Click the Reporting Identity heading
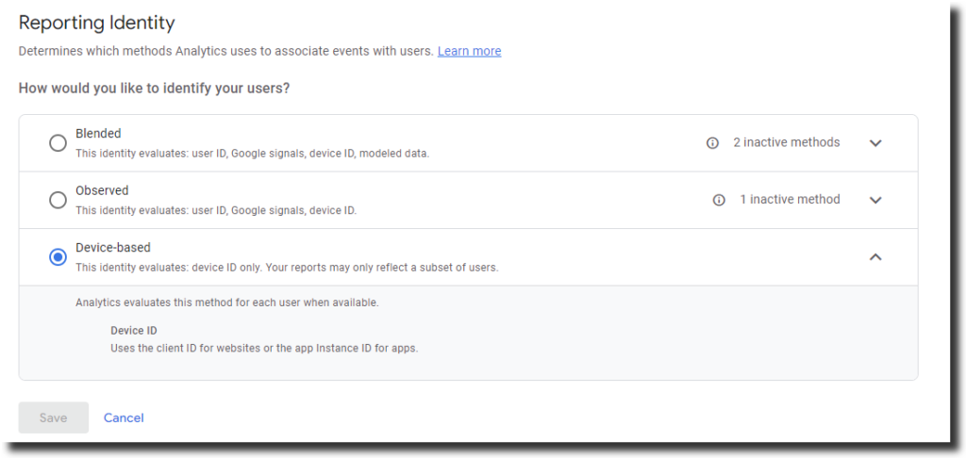Screen dimensions: 966x458 pyautogui.click(x=97, y=23)
